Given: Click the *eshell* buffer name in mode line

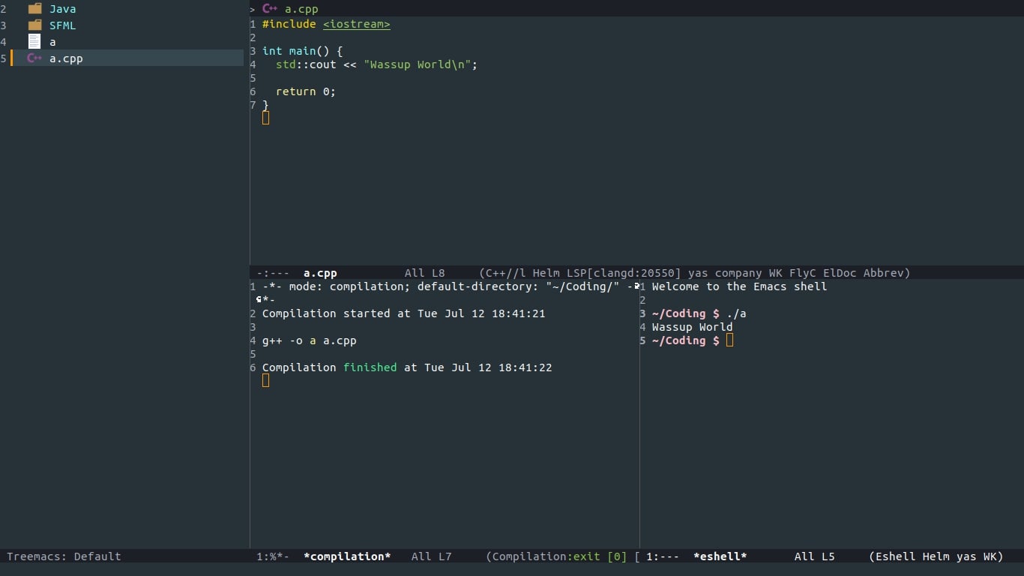Looking at the screenshot, I should coord(720,556).
